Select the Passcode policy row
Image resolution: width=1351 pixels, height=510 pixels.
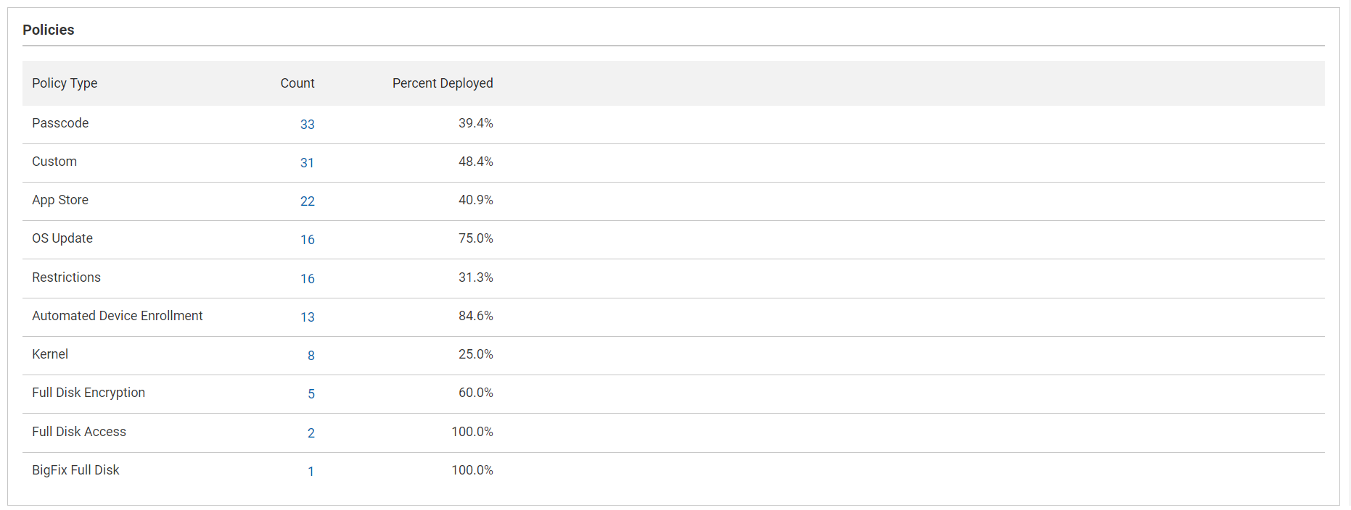pos(60,123)
